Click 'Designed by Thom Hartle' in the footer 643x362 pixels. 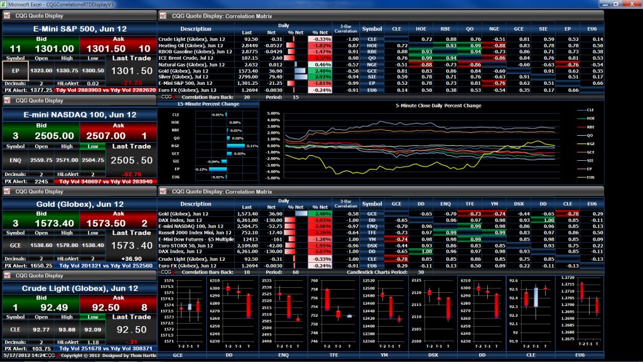click(129, 356)
